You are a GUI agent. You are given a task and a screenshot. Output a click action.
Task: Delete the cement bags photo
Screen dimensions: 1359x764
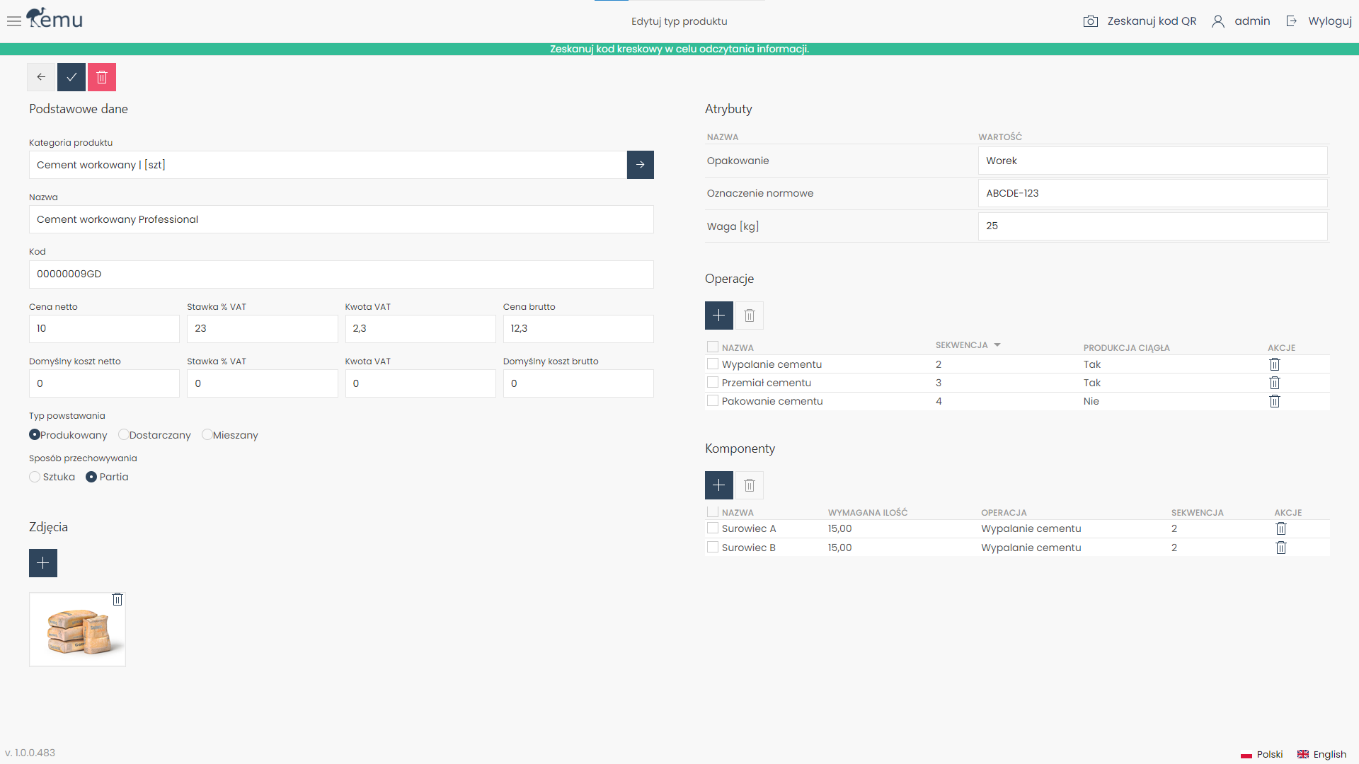117,599
